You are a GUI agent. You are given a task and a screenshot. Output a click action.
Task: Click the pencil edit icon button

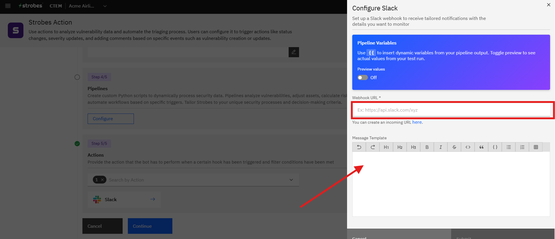(x=294, y=52)
